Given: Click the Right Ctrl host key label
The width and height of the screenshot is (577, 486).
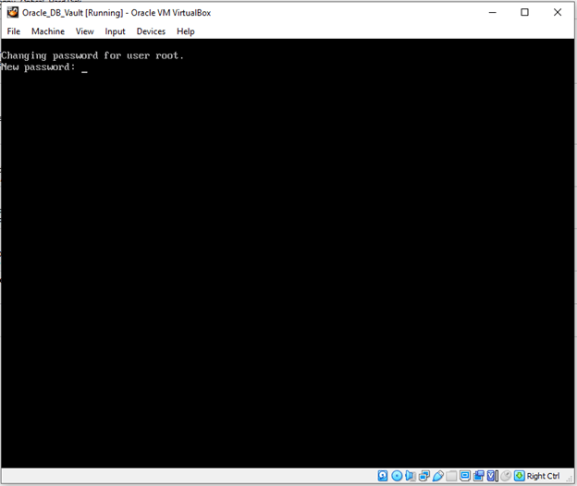Looking at the screenshot, I should point(544,476).
